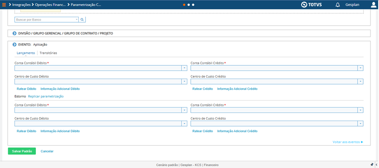Expand the Divisão / Grupo Gerencial section
Viewport: 379px width, 168px height.
tap(15, 33)
